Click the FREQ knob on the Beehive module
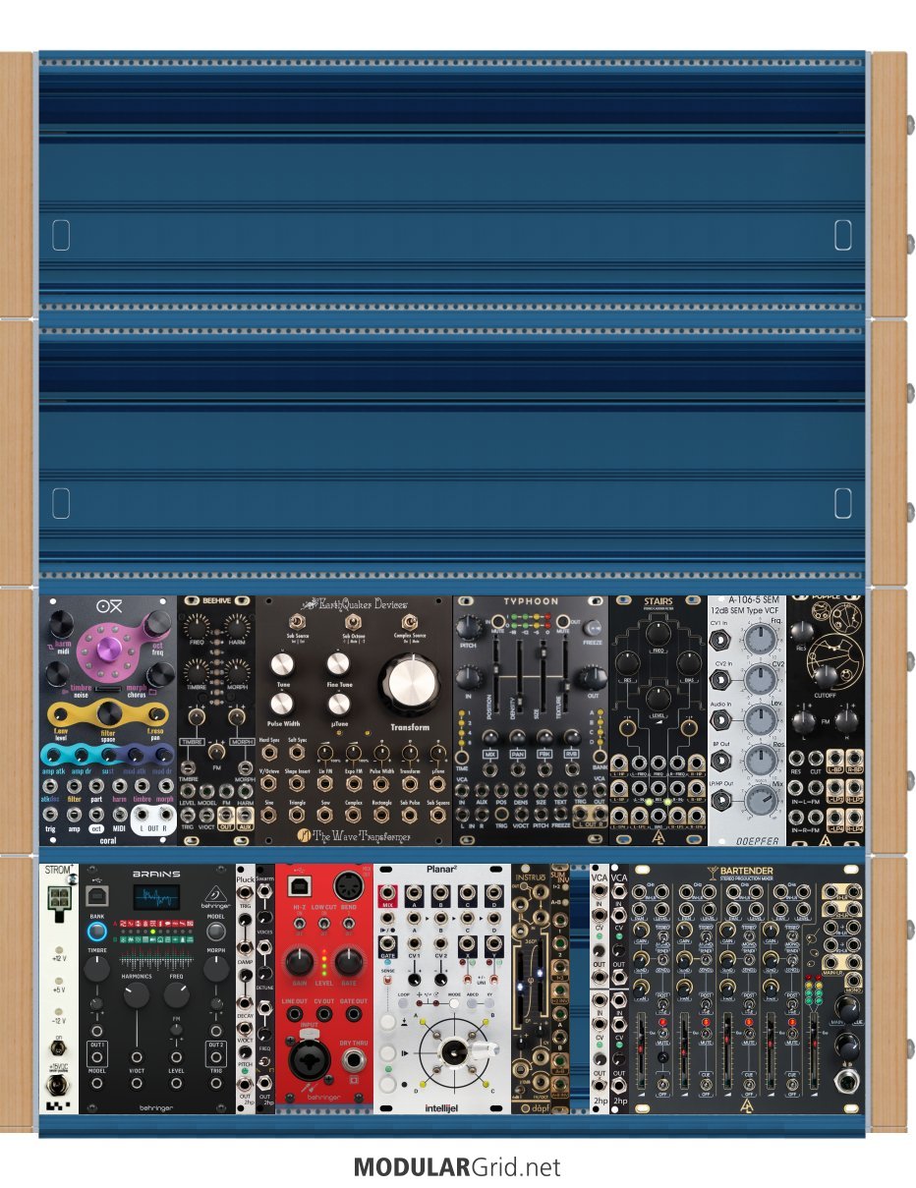 pyautogui.click(x=197, y=630)
